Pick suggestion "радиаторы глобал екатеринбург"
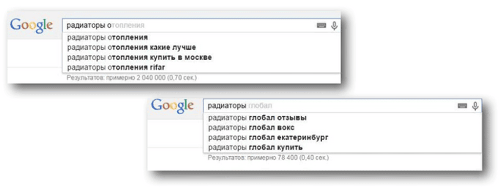This screenshot has height=187, width=500. coord(342,138)
